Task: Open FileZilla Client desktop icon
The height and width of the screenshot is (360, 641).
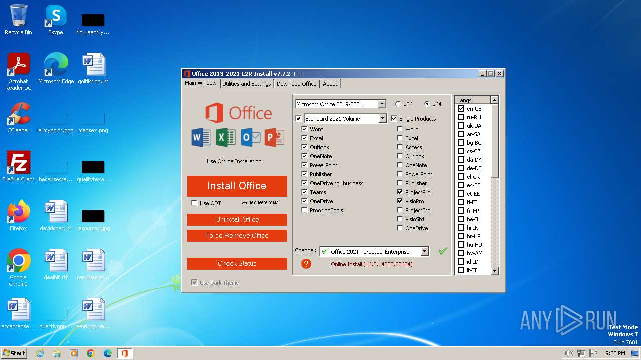Action: [18, 166]
